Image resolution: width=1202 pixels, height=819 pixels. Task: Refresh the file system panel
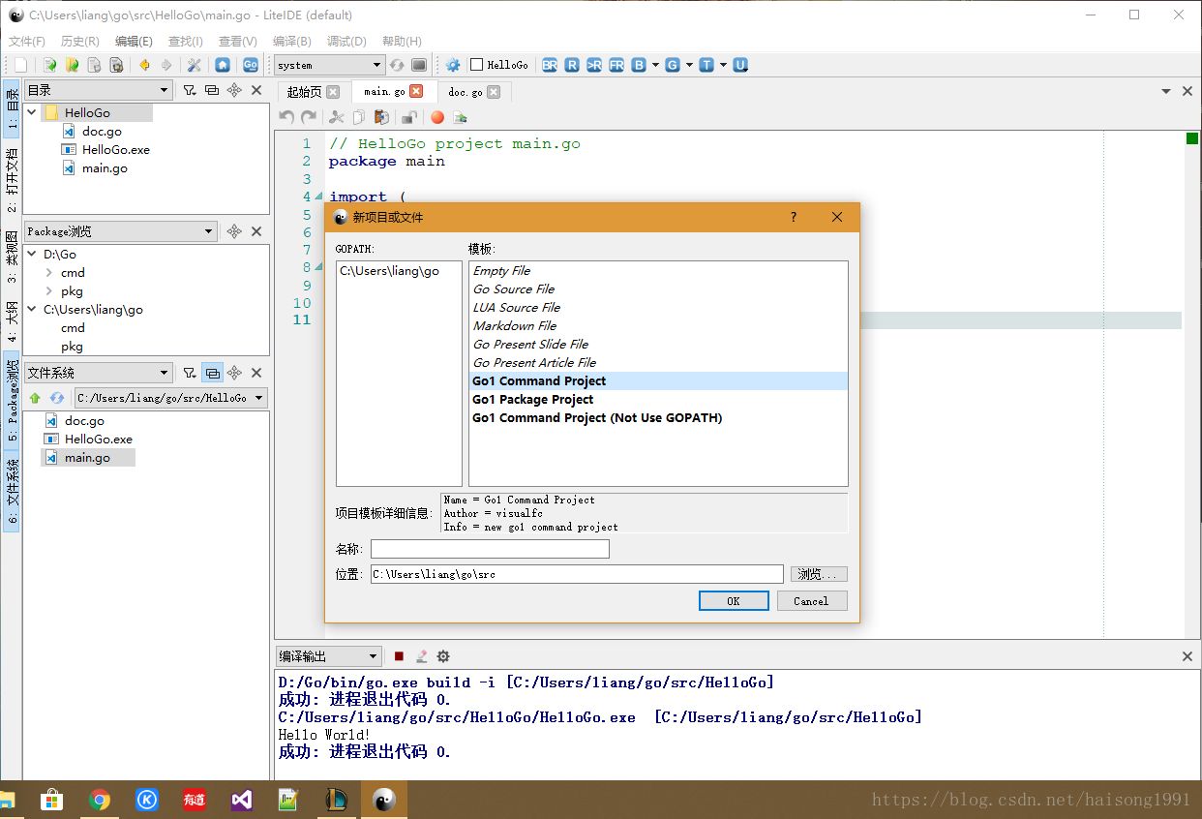(57, 398)
